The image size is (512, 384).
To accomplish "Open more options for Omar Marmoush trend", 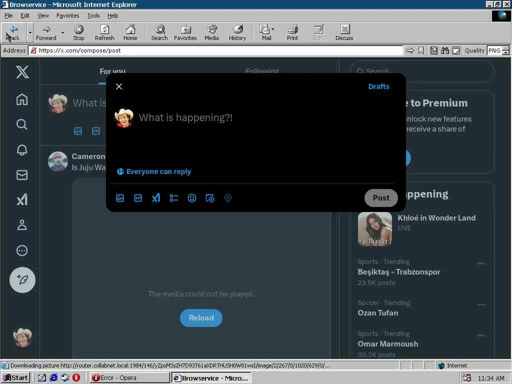I will [x=481, y=335].
